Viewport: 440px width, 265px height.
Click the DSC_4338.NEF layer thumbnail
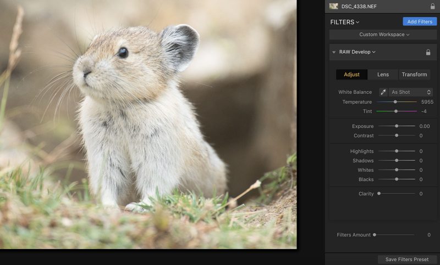coord(333,6)
